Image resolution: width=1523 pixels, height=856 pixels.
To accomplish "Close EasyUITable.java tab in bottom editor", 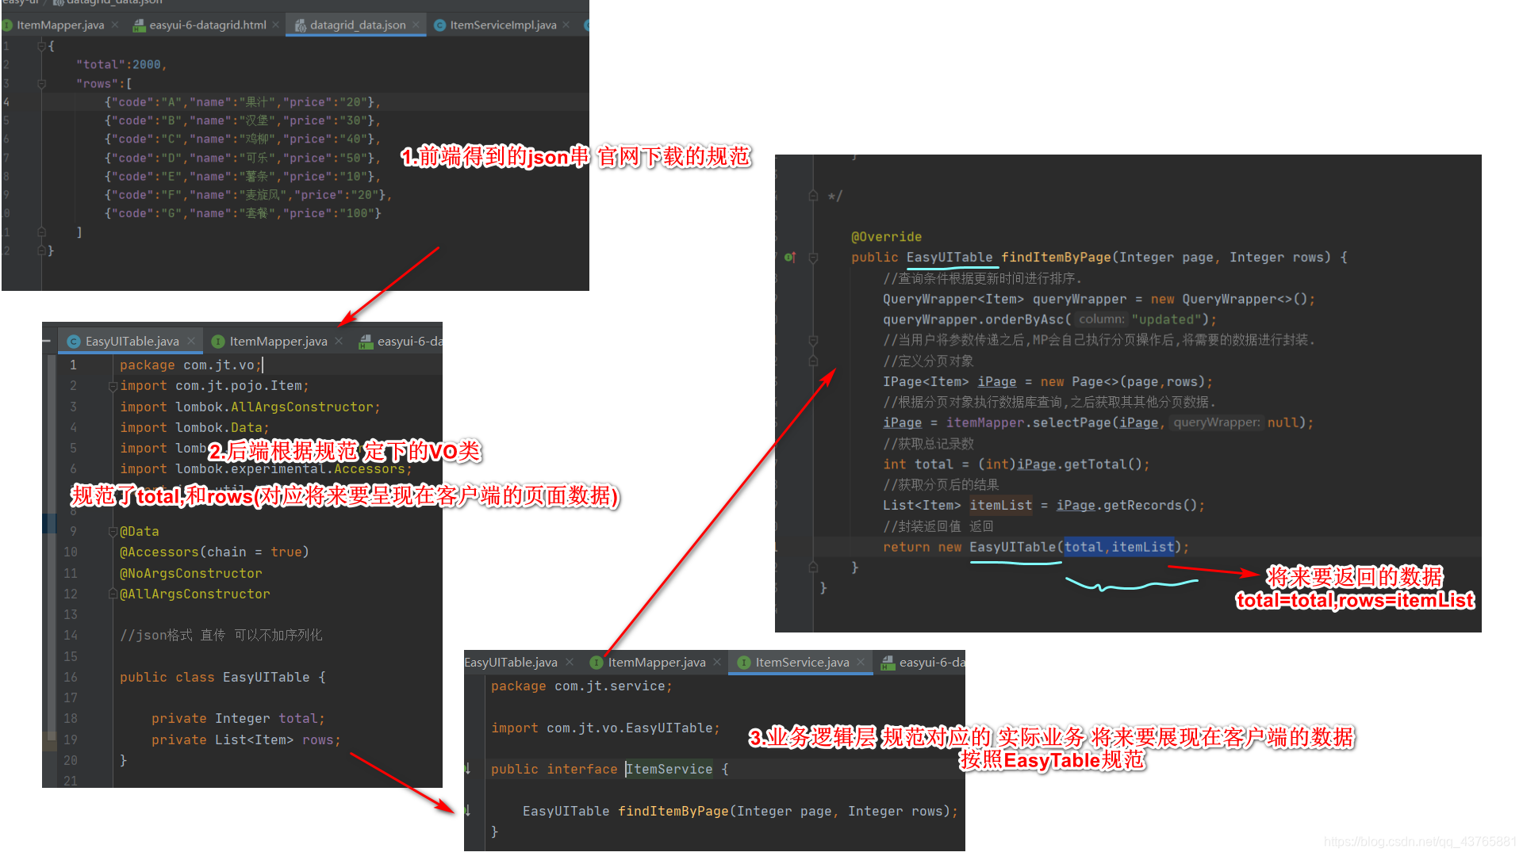I will [x=570, y=663].
